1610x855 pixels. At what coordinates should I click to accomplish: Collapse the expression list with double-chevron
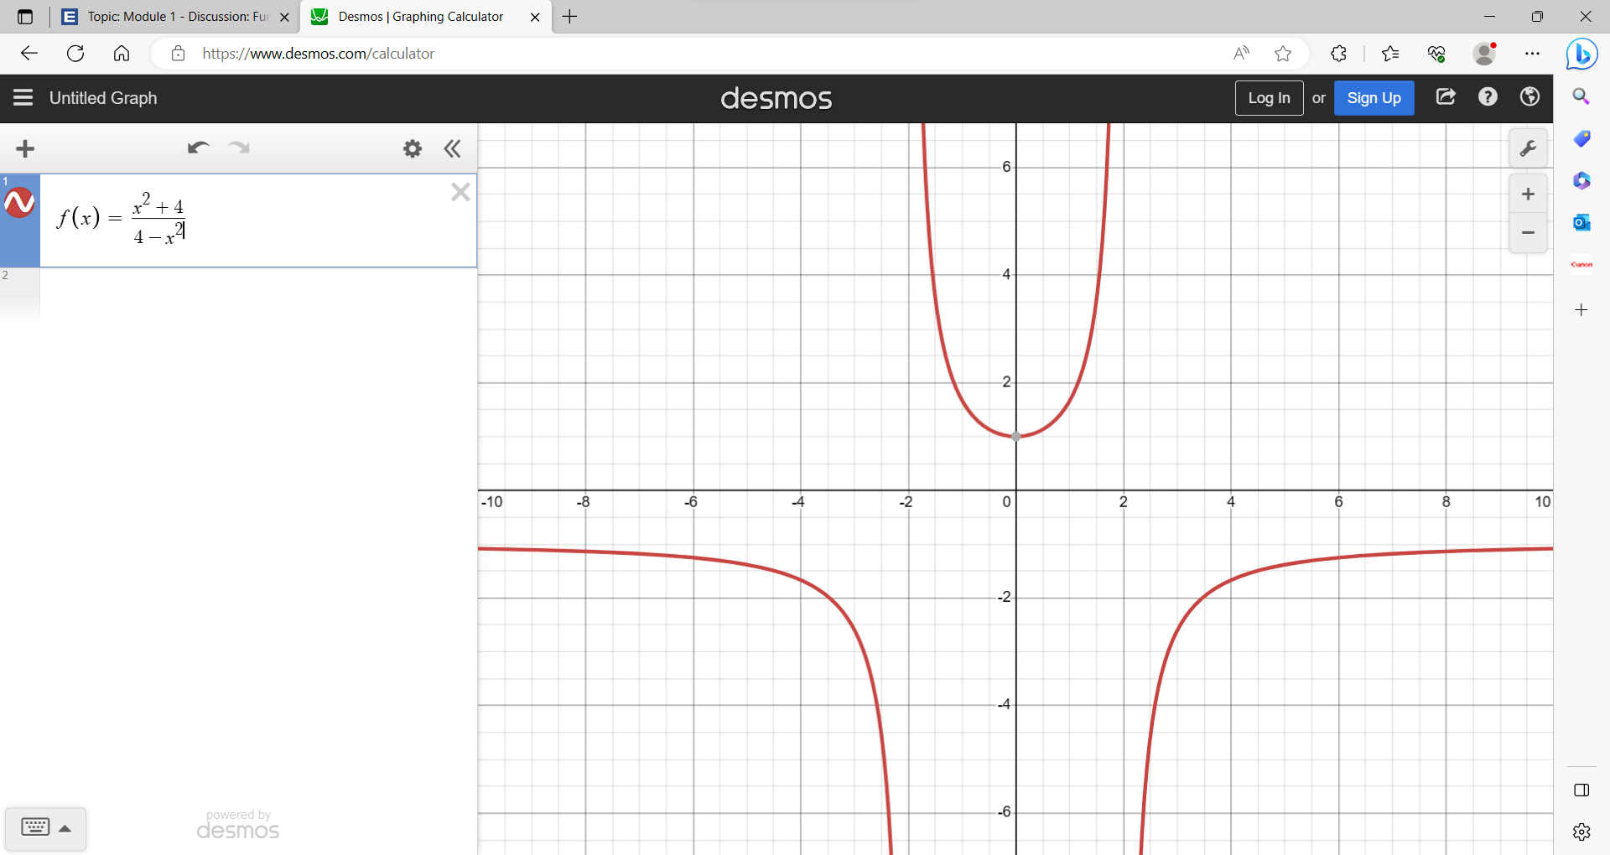(452, 148)
